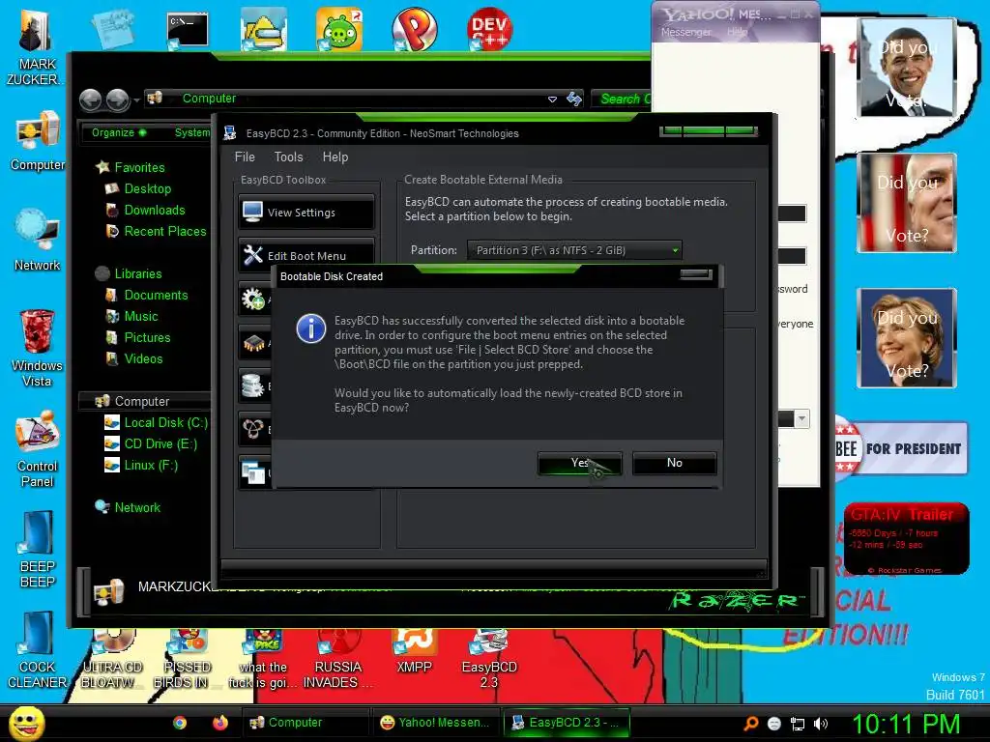Open View Settings in the EasyBCD Toolbox

pyautogui.click(x=306, y=213)
